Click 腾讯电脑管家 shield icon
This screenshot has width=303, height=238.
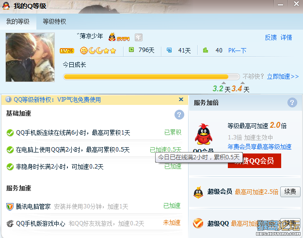[x=10, y=206]
